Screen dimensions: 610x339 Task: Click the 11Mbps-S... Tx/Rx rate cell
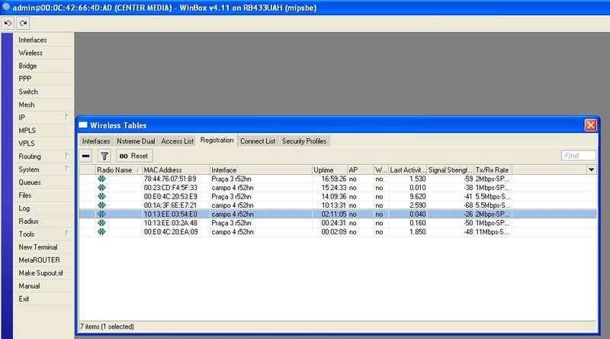coord(492,232)
